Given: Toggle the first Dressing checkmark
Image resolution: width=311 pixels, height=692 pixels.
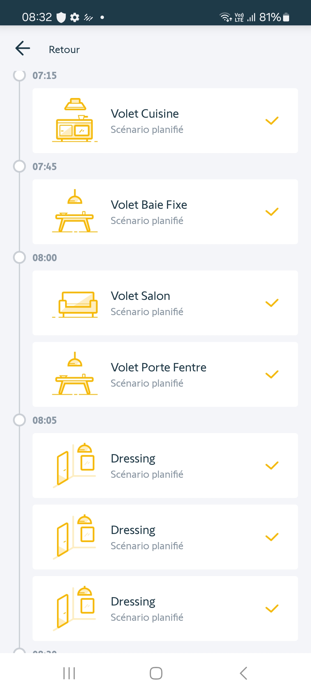Looking at the screenshot, I should pyautogui.click(x=272, y=465).
